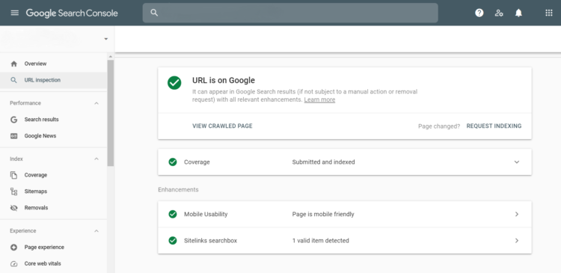
Task: Collapse the Performance section
Action: pos(96,103)
